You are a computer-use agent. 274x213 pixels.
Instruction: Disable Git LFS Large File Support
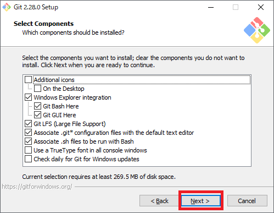(x=28, y=124)
